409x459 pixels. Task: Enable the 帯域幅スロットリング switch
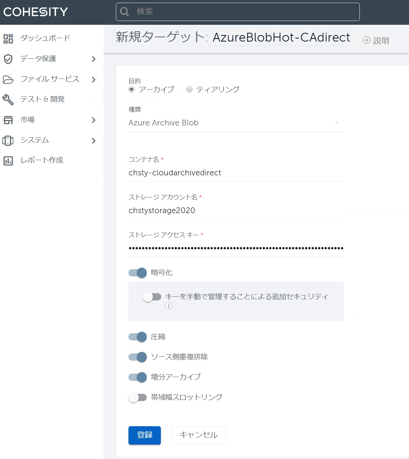(x=138, y=397)
